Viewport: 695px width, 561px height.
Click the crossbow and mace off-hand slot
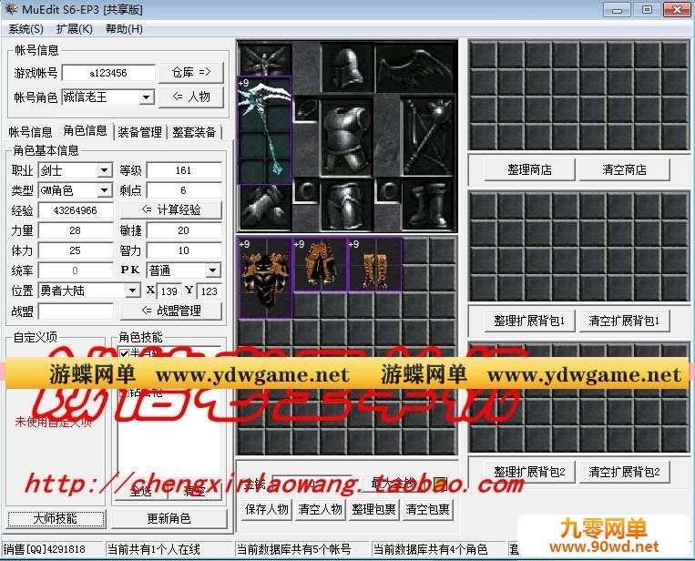(428, 136)
